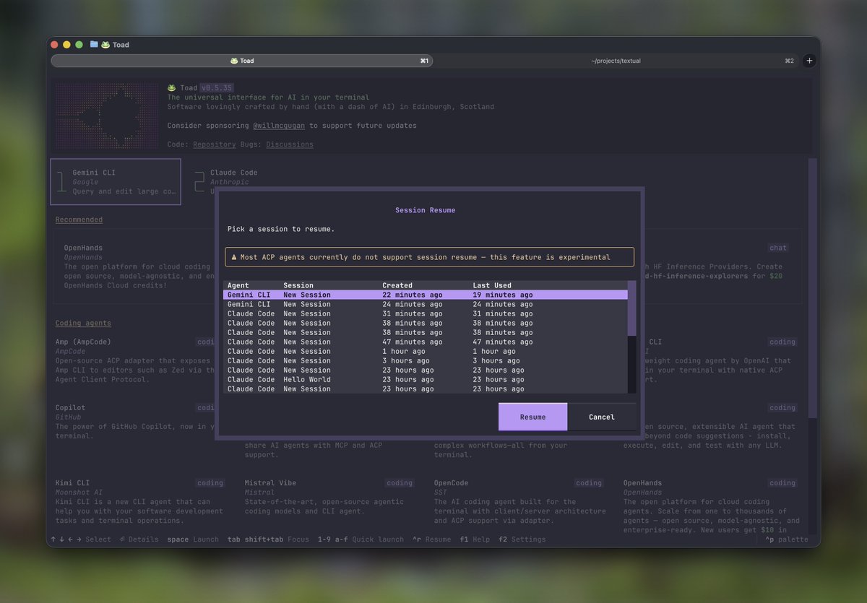The image size is (867, 603).
Task: Click the coding tag on Mistral Vibe
Action: 400,483
